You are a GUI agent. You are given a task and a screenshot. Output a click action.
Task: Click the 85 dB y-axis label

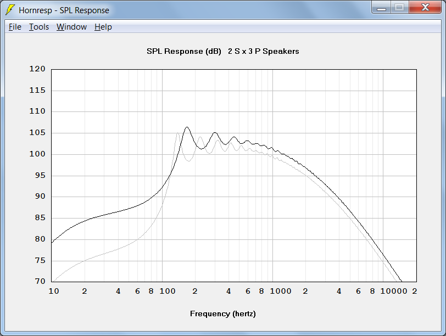click(40, 217)
